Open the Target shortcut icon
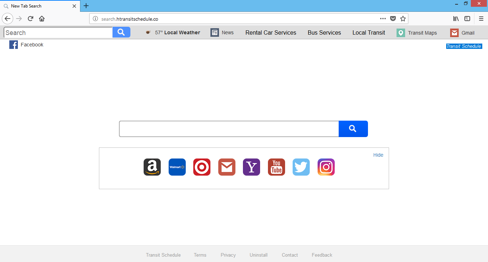Screen dimensions: 488x262 (x=202, y=167)
